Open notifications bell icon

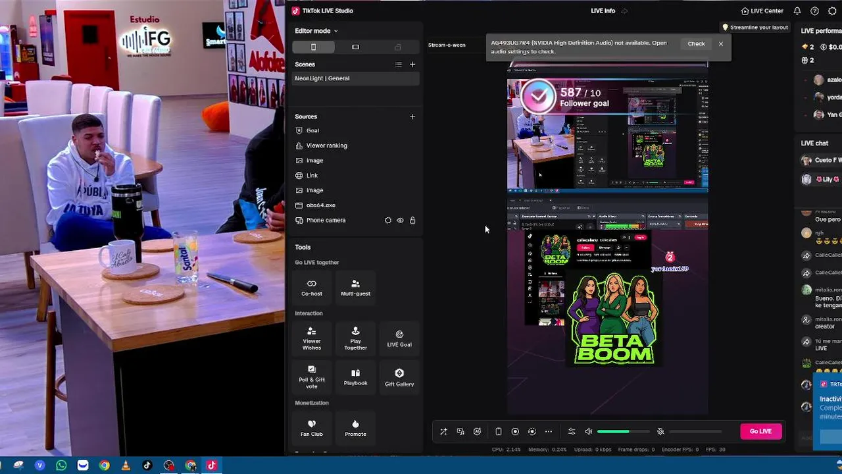click(x=797, y=11)
